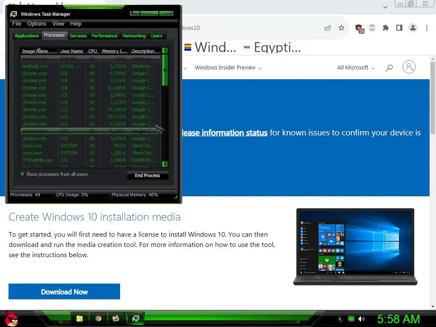Show hidden tray icons arrow
Screen dimensions: 436x327
click(x=340, y=319)
